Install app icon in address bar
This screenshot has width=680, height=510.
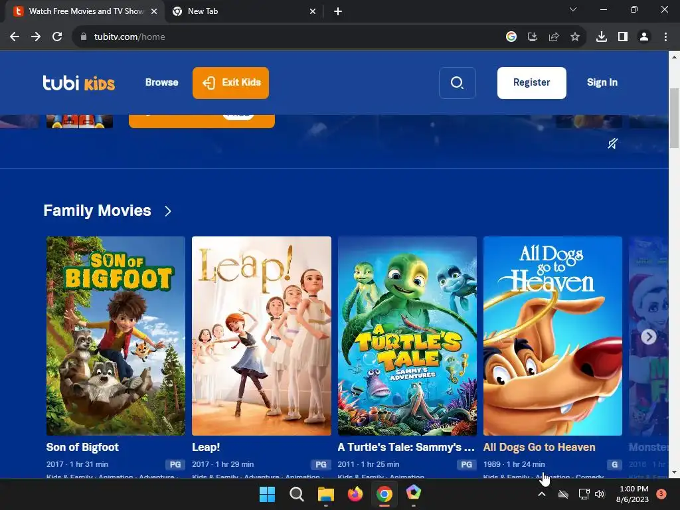point(533,37)
